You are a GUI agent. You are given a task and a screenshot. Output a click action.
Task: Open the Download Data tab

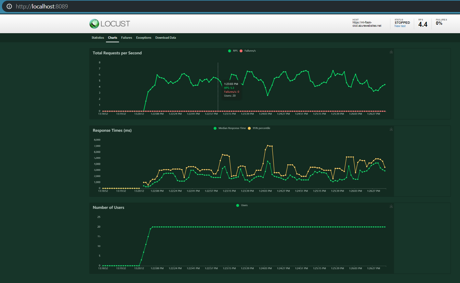[x=165, y=38]
